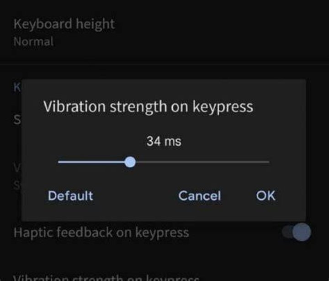
Task: Click the unfilled gray slider track
Action: point(202,162)
